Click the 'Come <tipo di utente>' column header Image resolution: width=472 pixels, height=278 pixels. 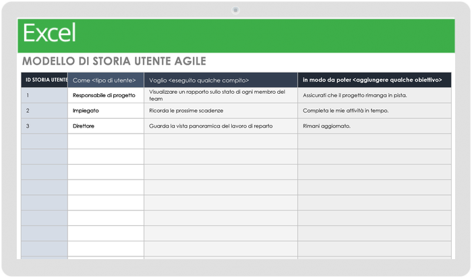106,80
